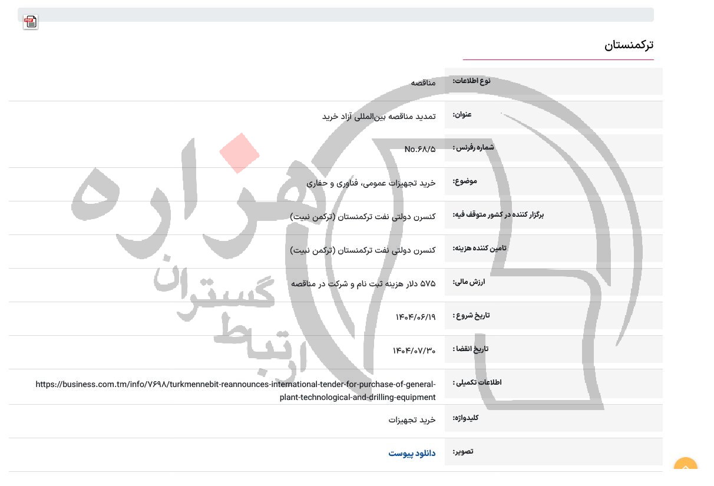This screenshot has width=714, height=486.
Task: Click the خرید تجهیزات keyword value
Action: pos(412,419)
